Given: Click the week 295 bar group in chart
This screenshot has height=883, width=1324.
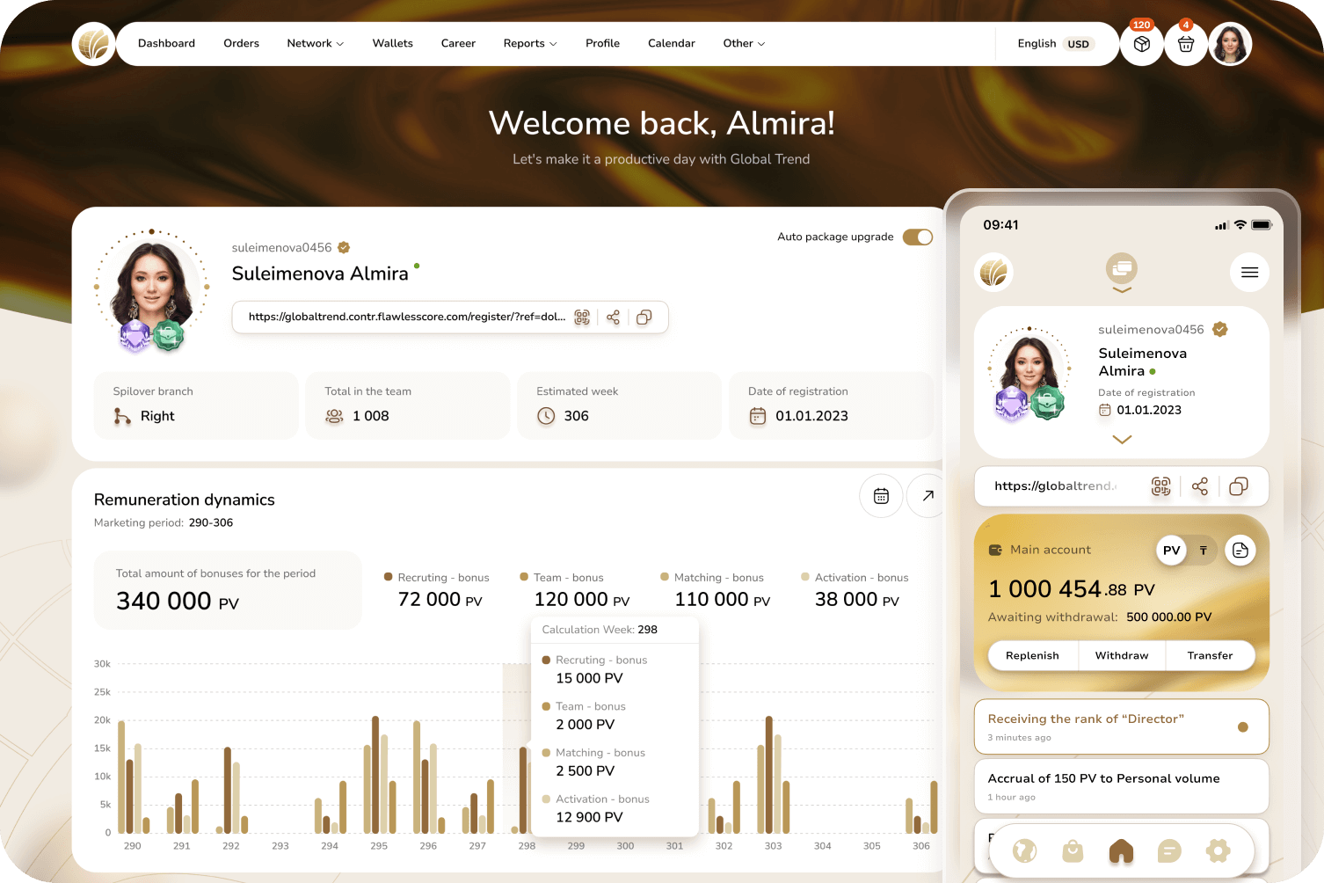Looking at the screenshot, I should click(x=380, y=775).
